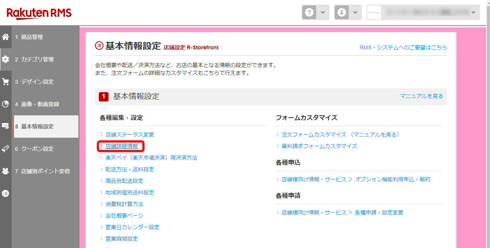Open the help question mark dropdown
490x248 pixels.
coord(315,12)
